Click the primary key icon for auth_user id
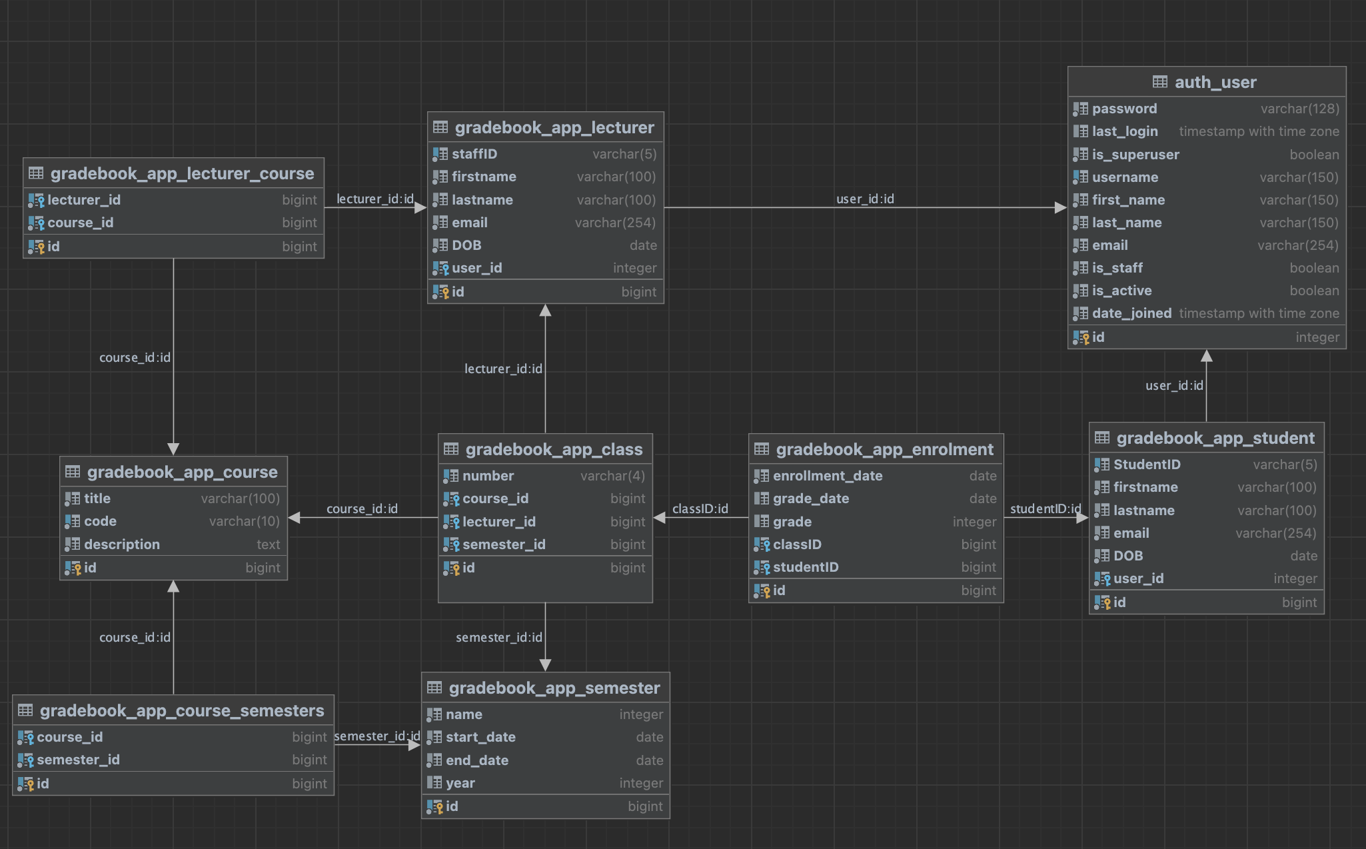 [1081, 338]
